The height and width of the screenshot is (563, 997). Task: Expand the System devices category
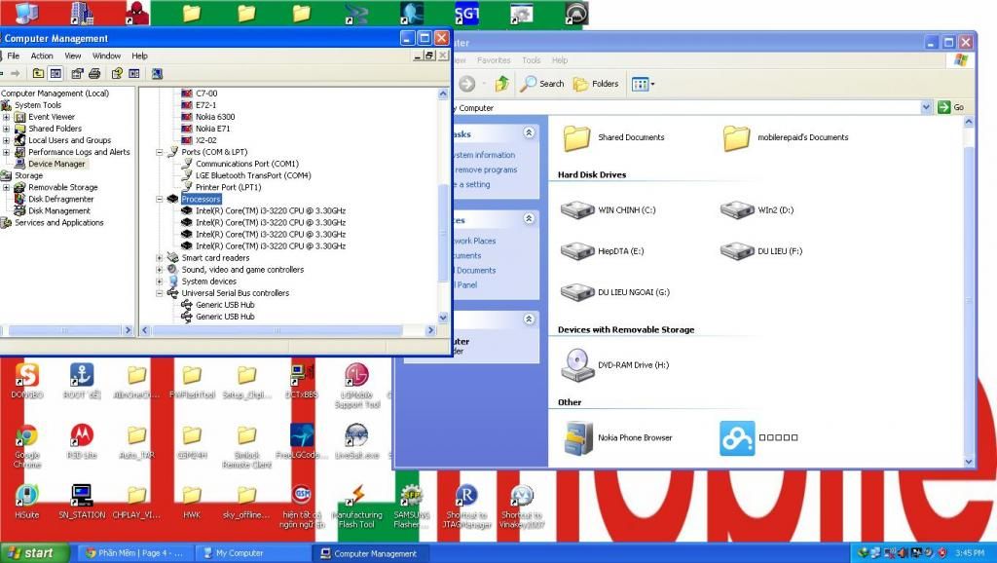[x=160, y=281]
